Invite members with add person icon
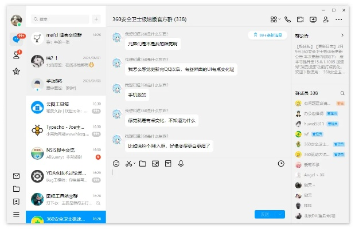The width and height of the screenshot is (355, 229). point(326,19)
